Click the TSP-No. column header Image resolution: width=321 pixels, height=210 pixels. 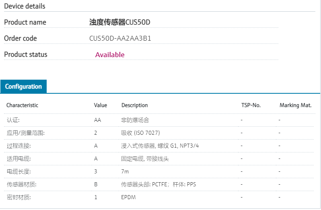click(251, 105)
